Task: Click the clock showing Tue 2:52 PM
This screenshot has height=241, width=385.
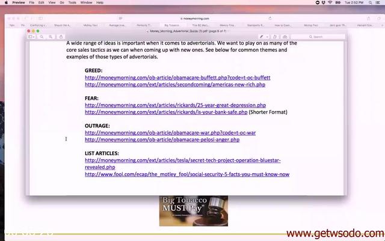Action: 354,2
